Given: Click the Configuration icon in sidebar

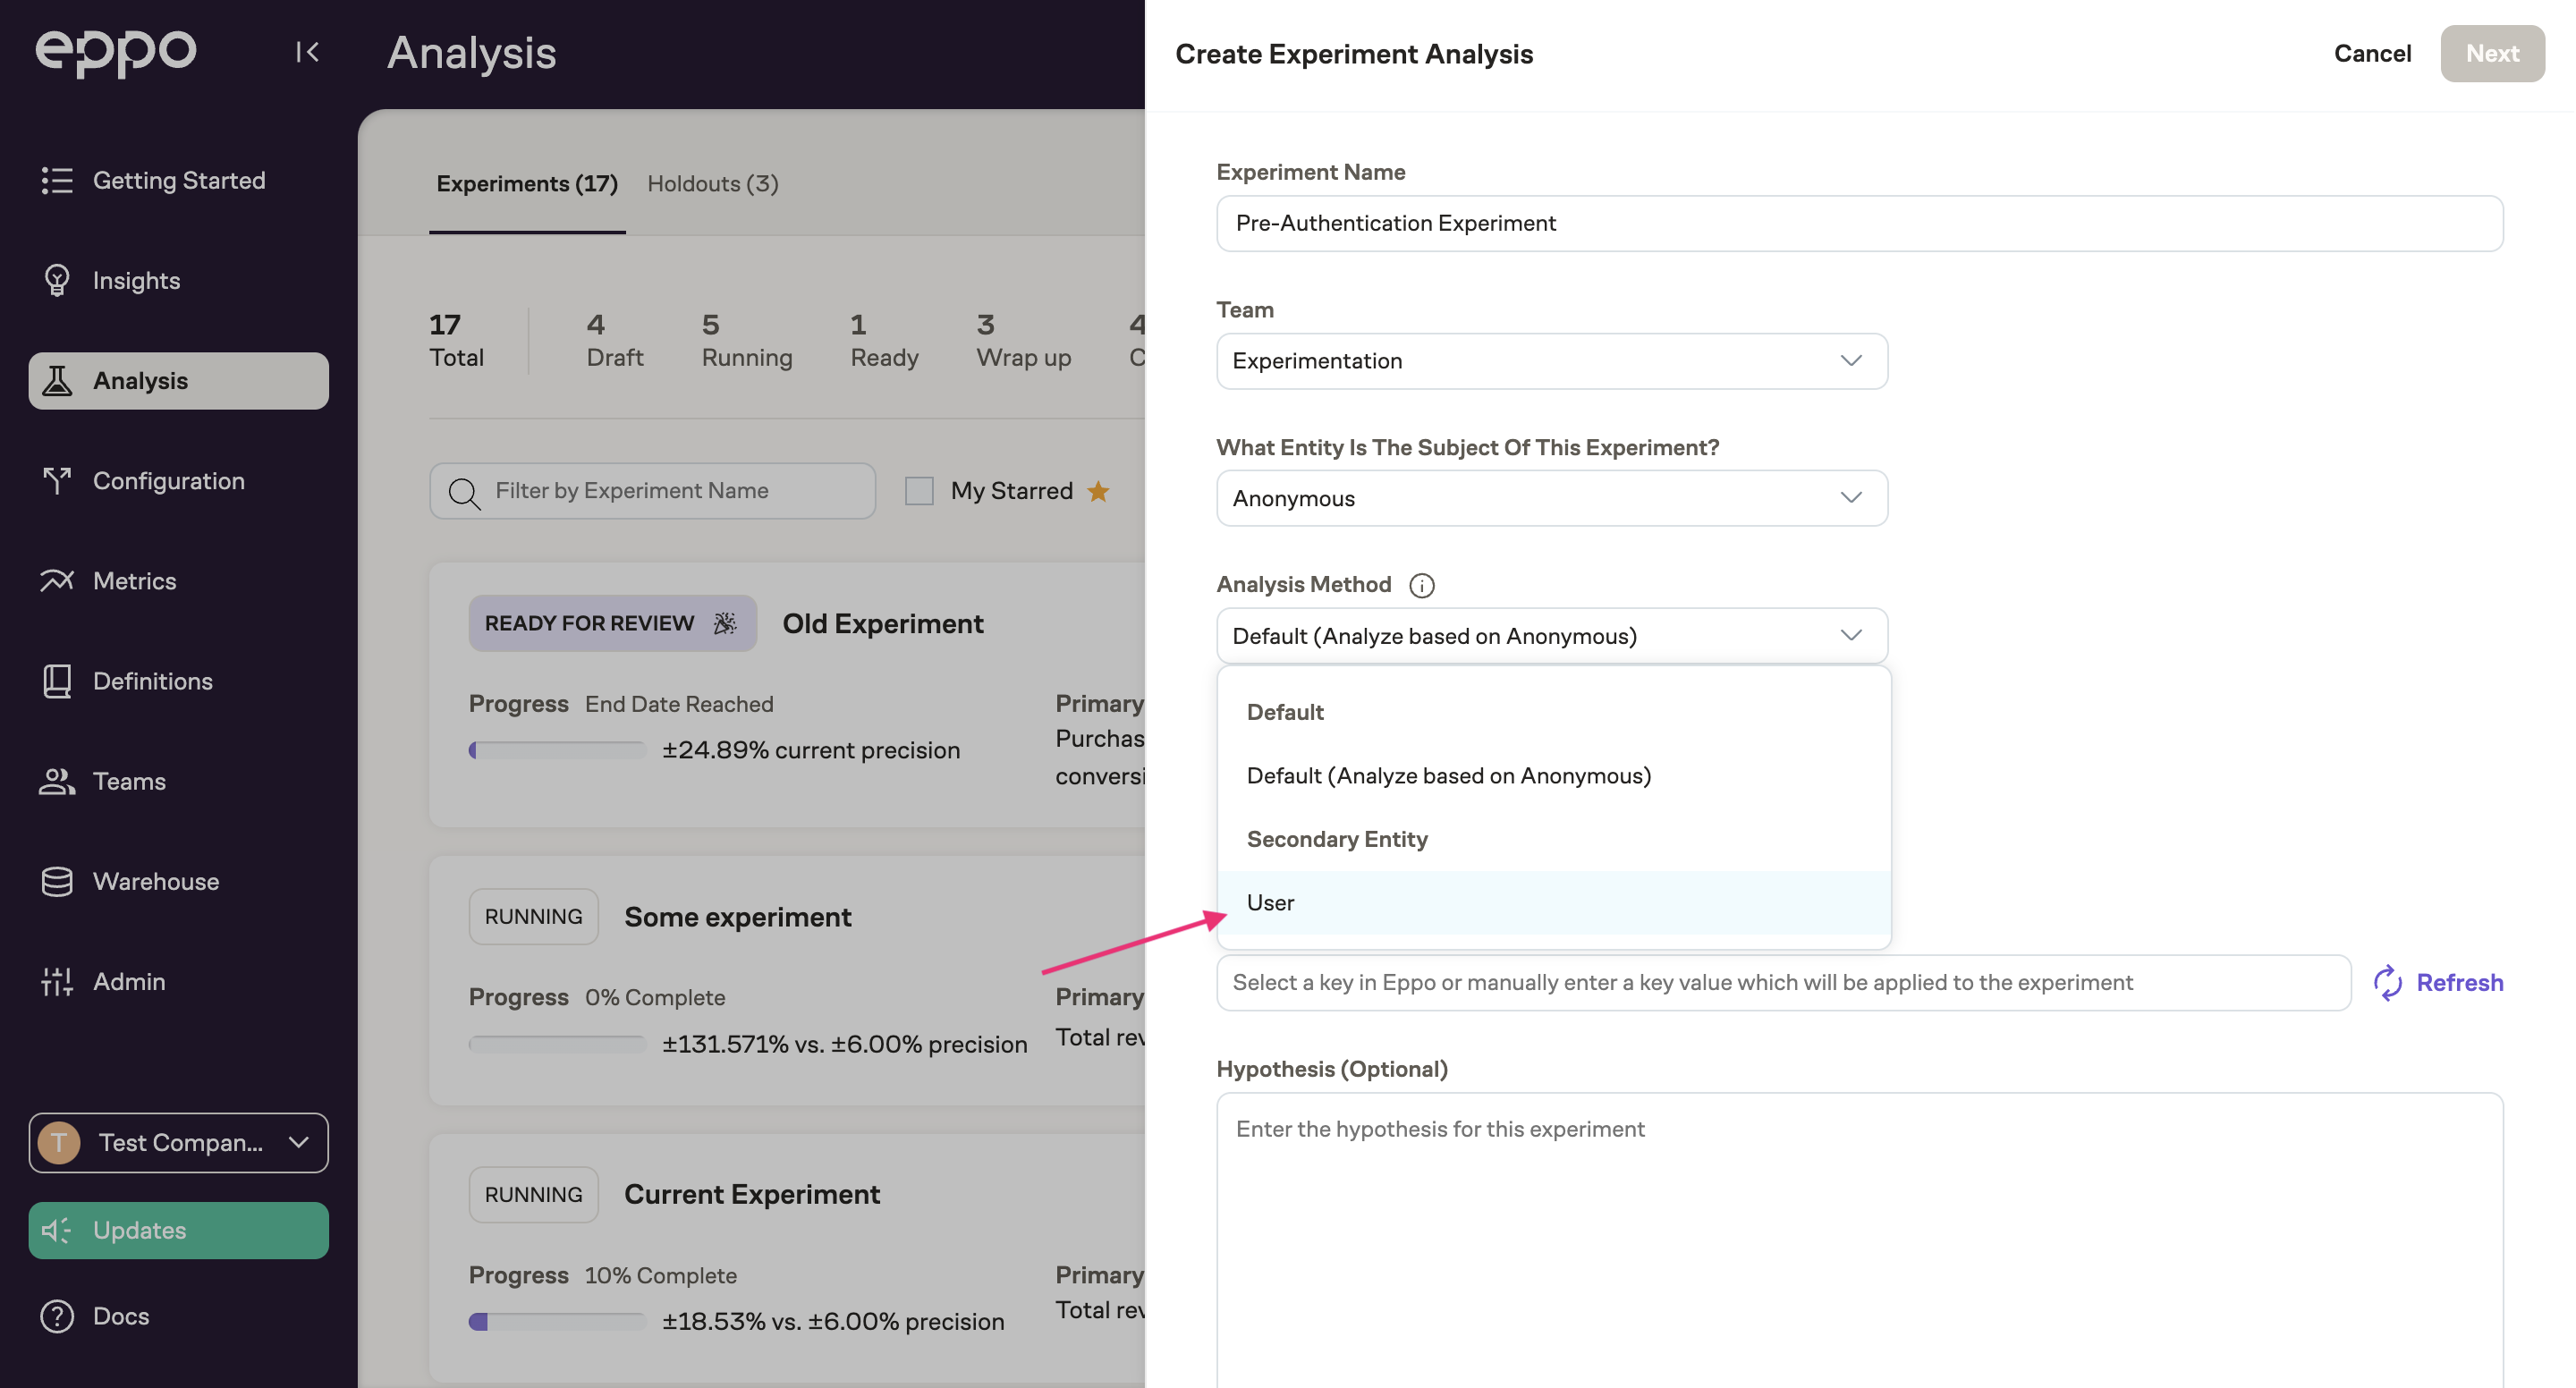Looking at the screenshot, I should (x=58, y=480).
